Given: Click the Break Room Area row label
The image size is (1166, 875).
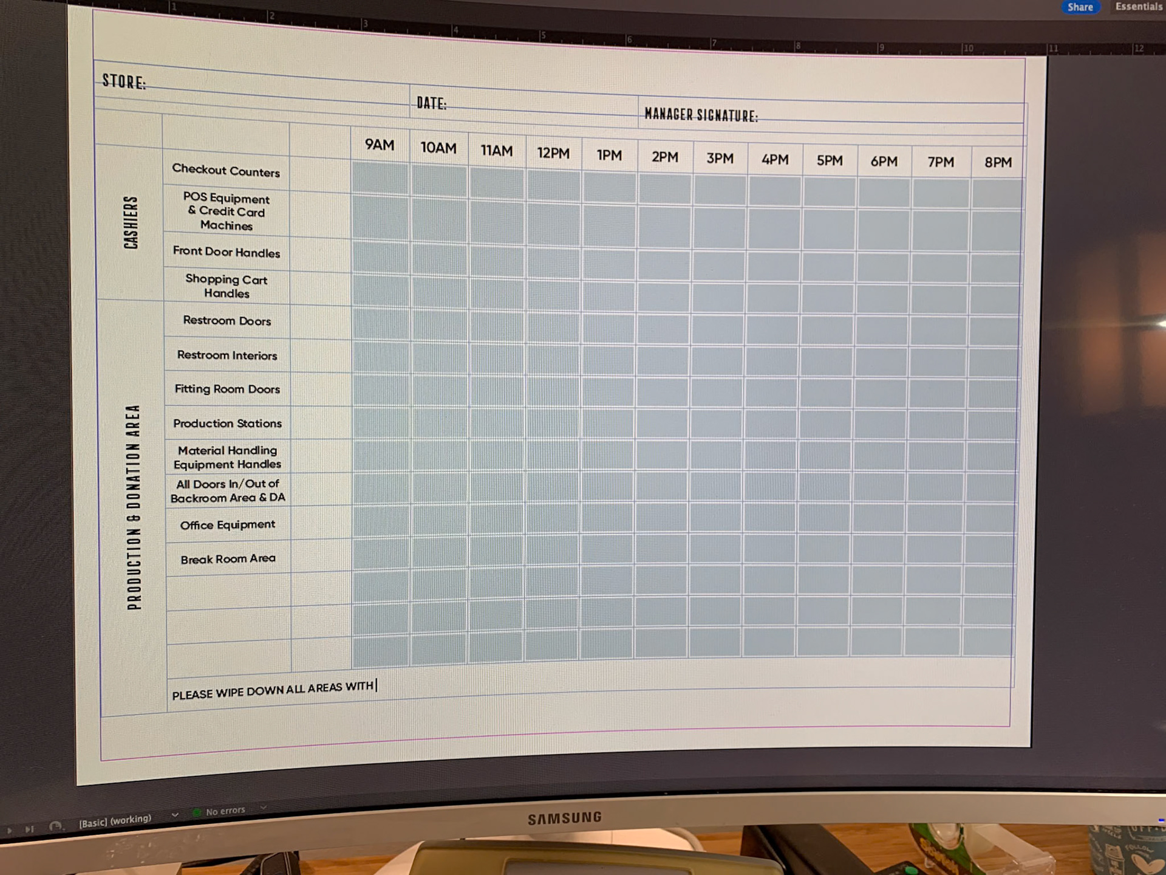Looking at the screenshot, I should pyautogui.click(x=228, y=558).
